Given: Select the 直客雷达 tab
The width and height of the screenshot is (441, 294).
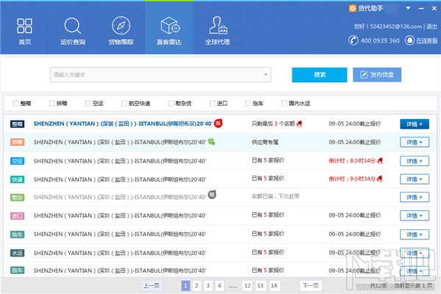Looking at the screenshot, I should 169,31.
